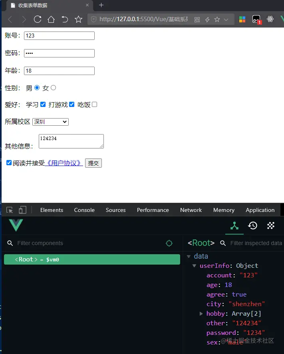Switch to the Application devtools tab
Viewport: 284px width, 354px height.
coord(260,210)
